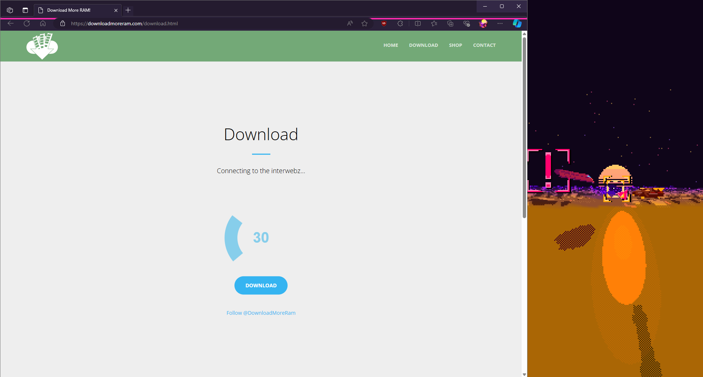Open the Collections icon
The image size is (703, 377).
450,23
